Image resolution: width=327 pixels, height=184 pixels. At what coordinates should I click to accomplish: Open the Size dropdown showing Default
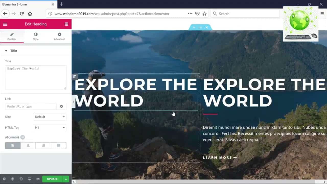pyautogui.click(x=49, y=117)
